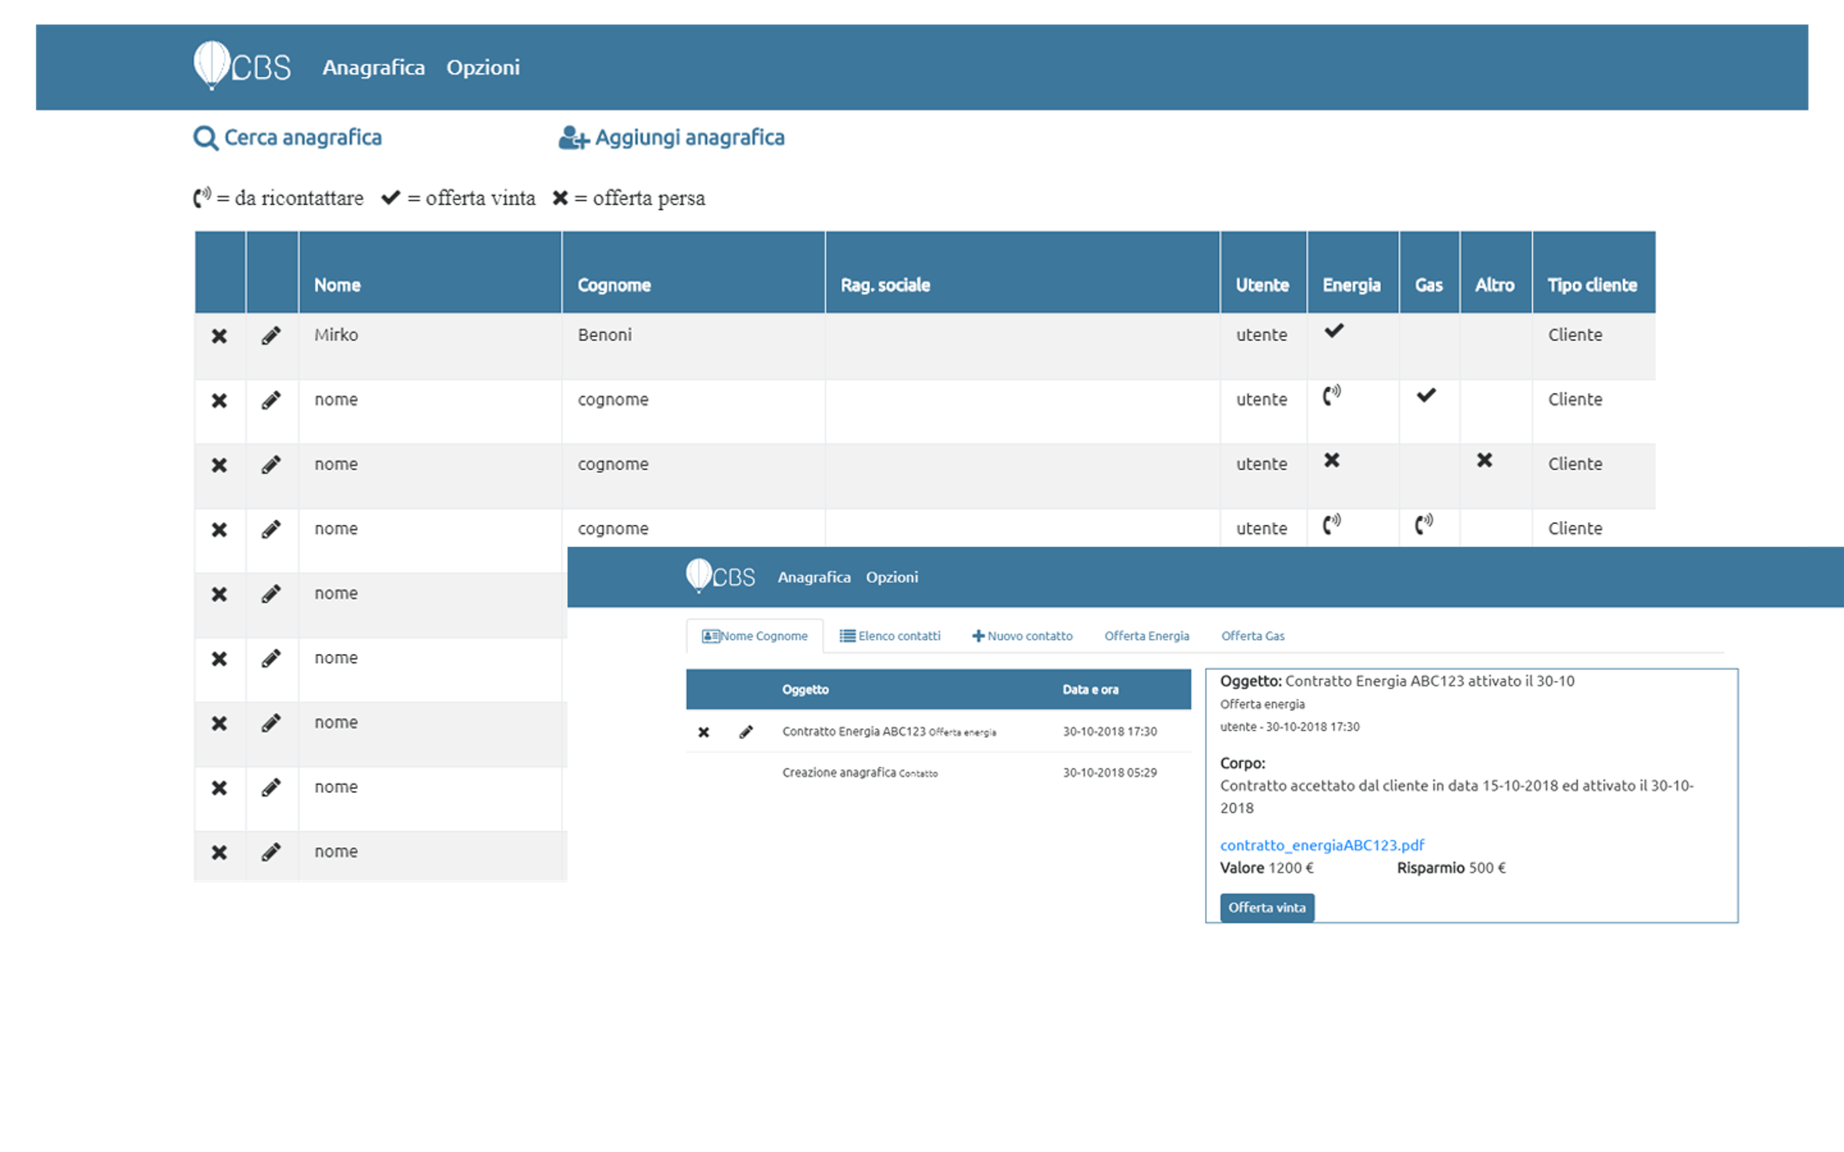1844x1152 pixels.
Task: Delete the Mirko Benoni row
Action: point(219,336)
